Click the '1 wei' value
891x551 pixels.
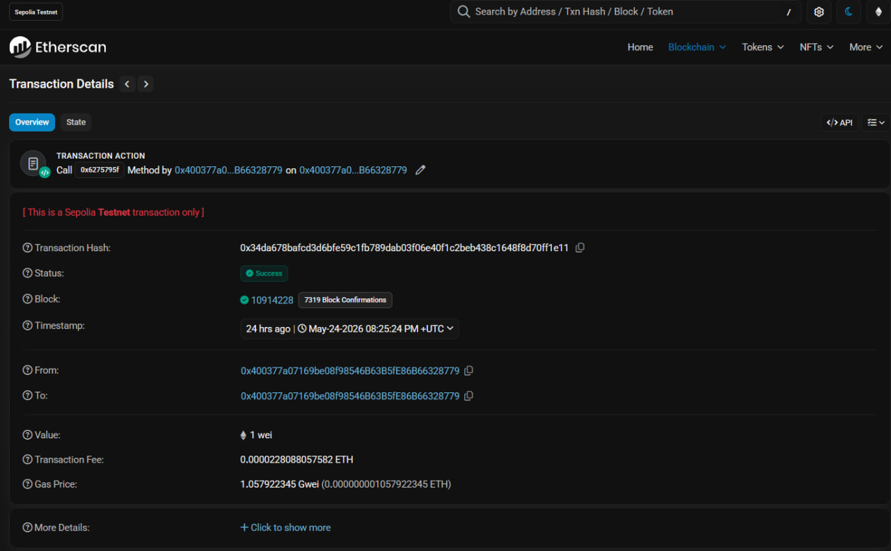pyautogui.click(x=261, y=436)
